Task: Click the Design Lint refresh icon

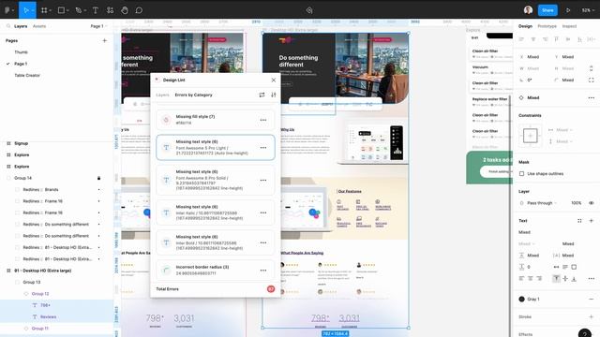Action: click(262, 95)
